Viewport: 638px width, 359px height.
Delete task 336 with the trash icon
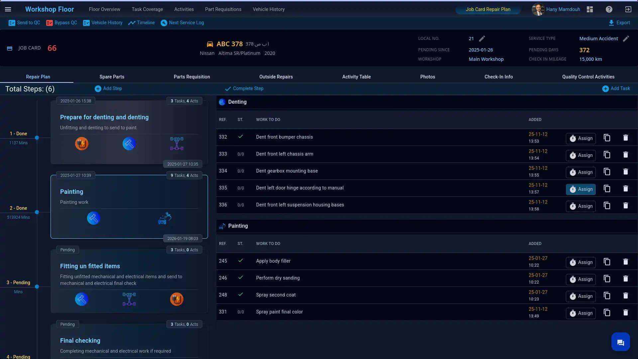(626, 205)
